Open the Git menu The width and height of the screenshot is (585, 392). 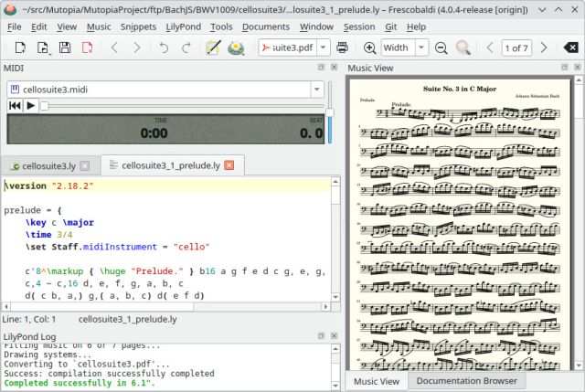(x=390, y=26)
